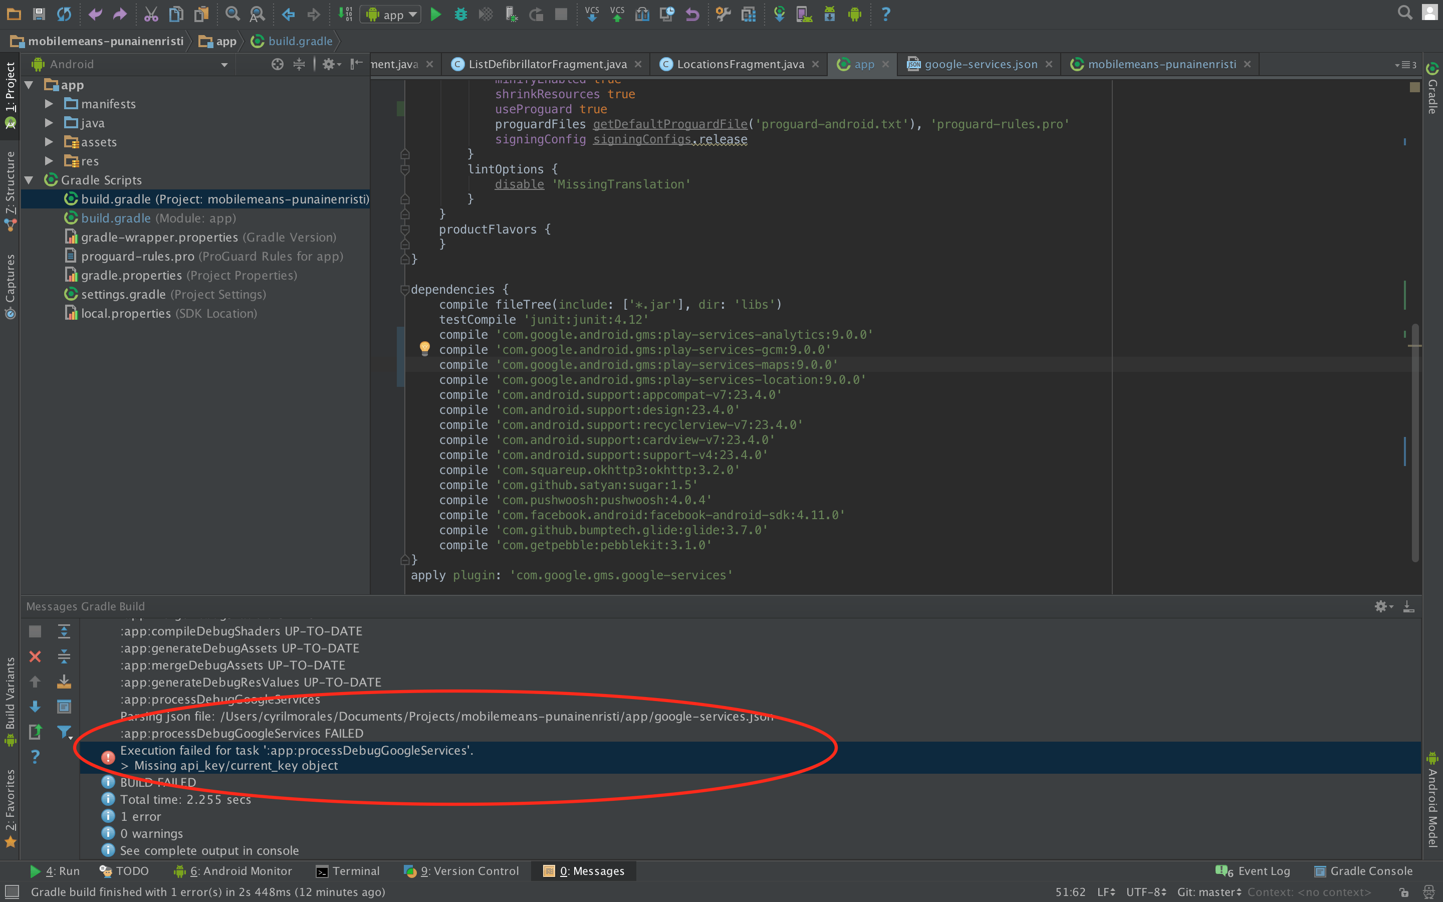Run the app with the green play icon

436,15
